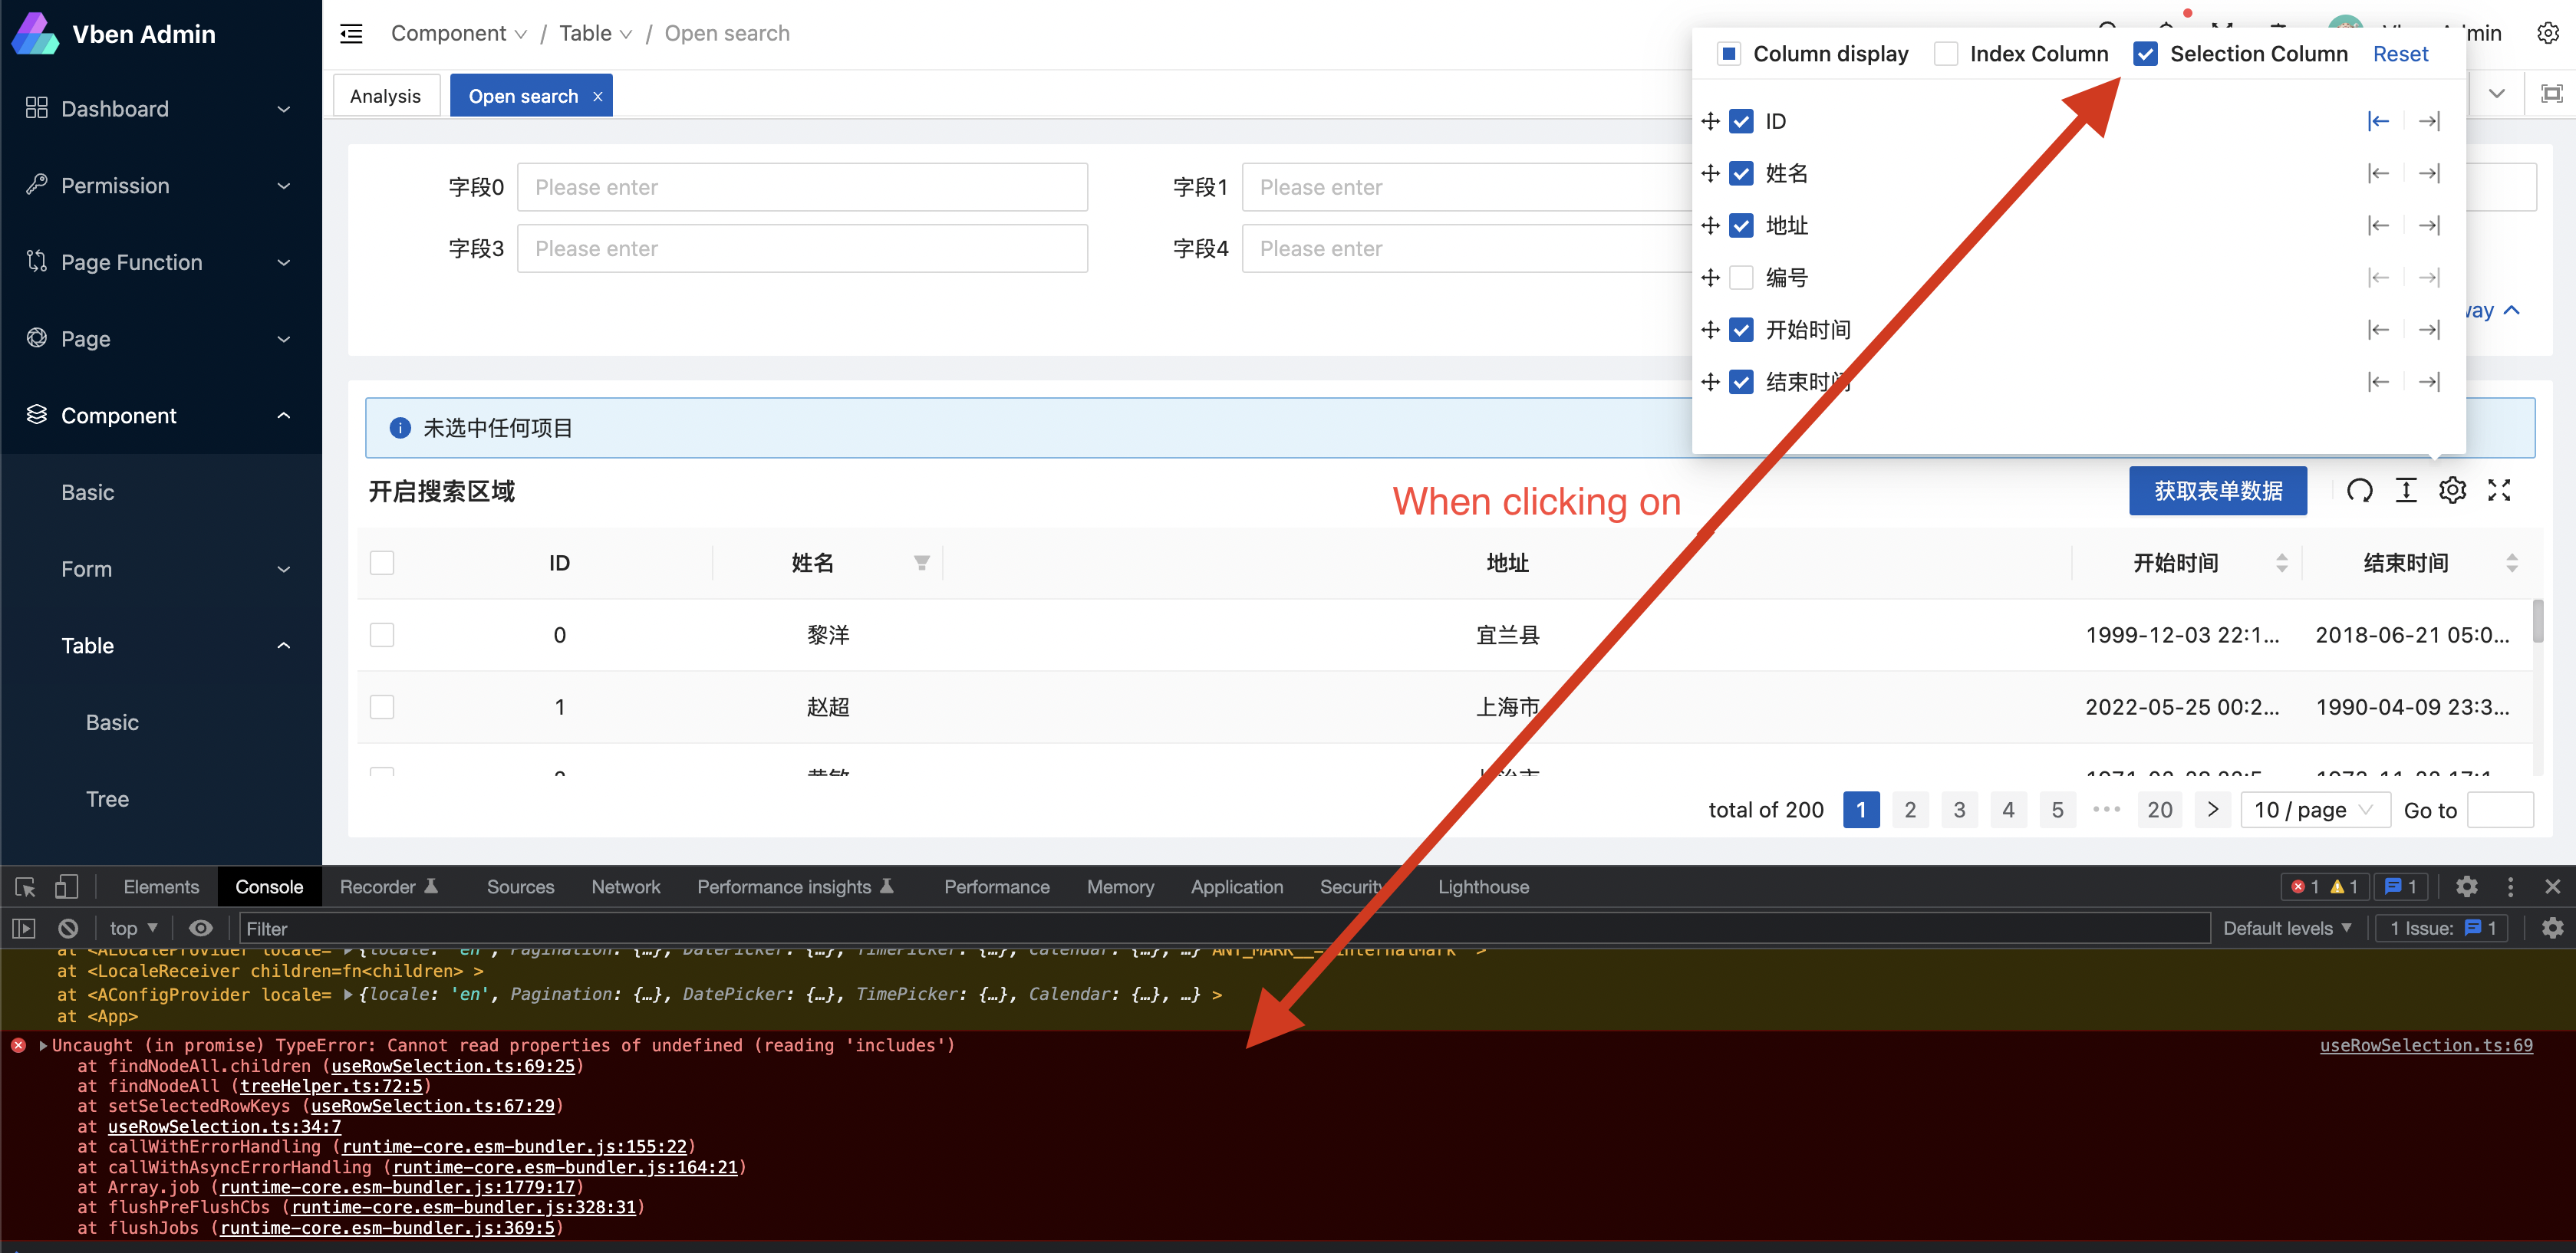Image resolution: width=2576 pixels, height=1253 pixels.
Task: Click the table refresh (redo) icon
Action: click(x=2359, y=490)
